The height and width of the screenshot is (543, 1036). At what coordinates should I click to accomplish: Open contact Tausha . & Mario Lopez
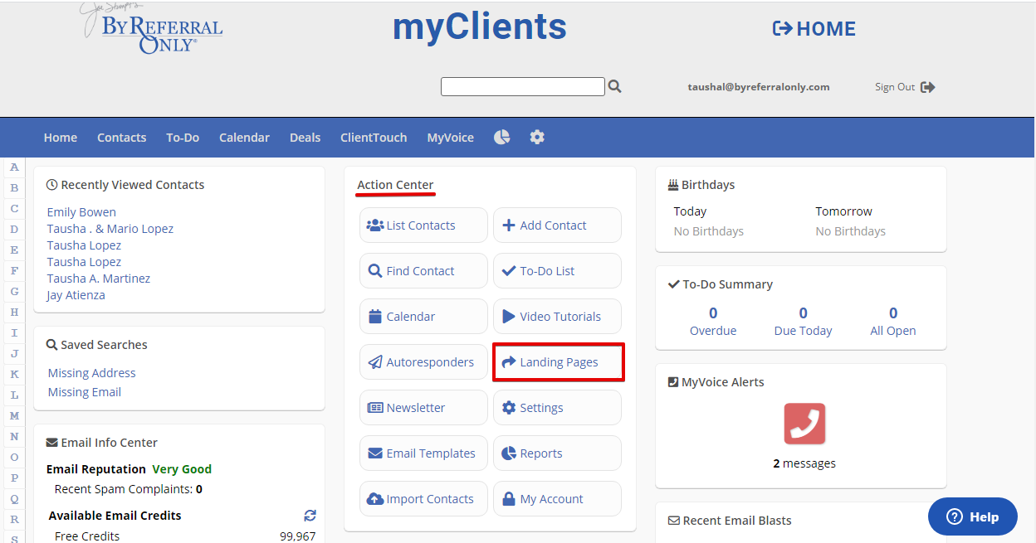pyautogui.click(x=110, y=229)
